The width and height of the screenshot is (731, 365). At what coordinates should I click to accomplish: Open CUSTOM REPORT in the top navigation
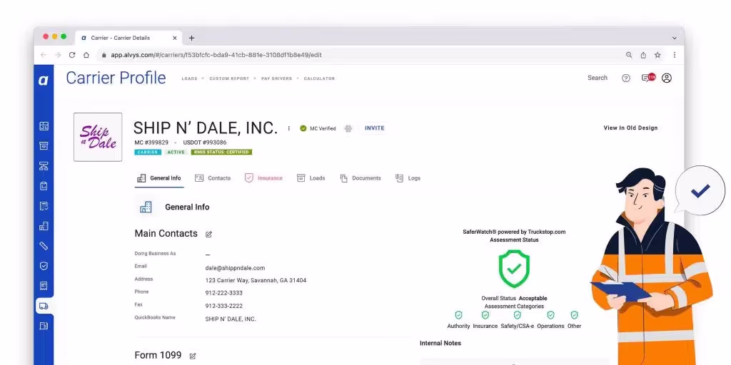coord(229,78)
